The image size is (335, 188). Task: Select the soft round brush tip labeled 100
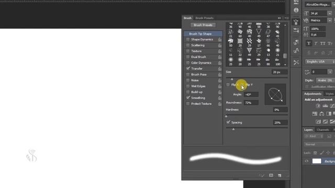tap(277, 61)
